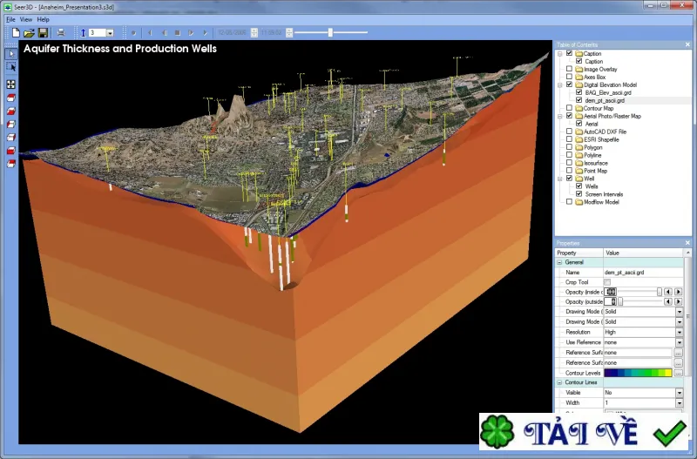Screen dimensions: 697x459
Task: Close the Properties panel
Action: [x=687, y=243]
